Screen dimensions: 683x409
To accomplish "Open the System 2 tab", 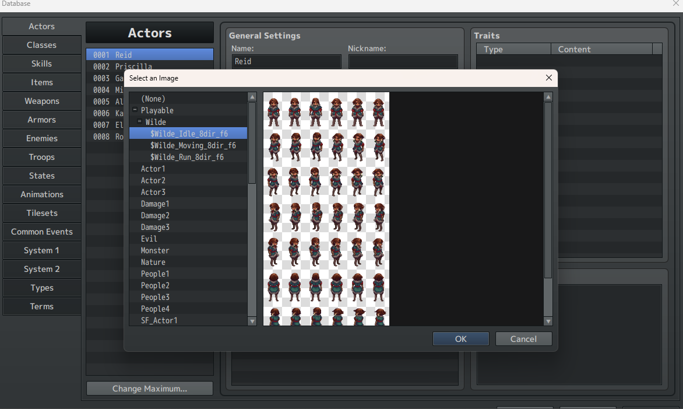I will click(x=42, y=269).
